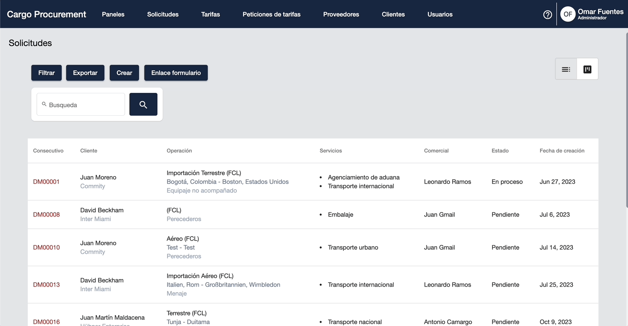Open Peticiones de tarifas page
628x326 pixels.
(272, 14)
